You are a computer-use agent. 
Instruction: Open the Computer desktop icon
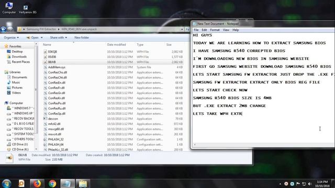(x=9, y=7)
